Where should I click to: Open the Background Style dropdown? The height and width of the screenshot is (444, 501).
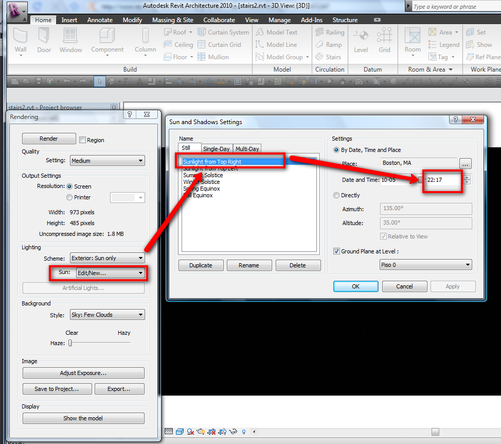click(108, 315)
